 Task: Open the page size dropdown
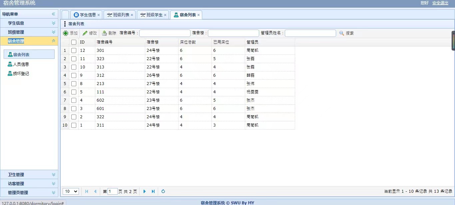coord(71,191)
